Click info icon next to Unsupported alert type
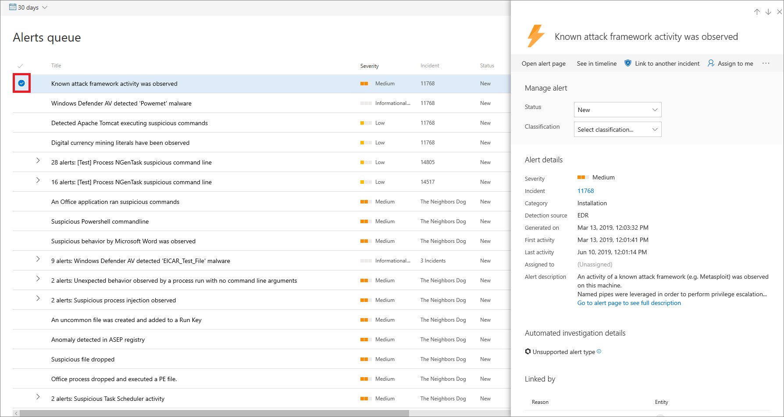784x417 pixels. click(x=599, y=351)
